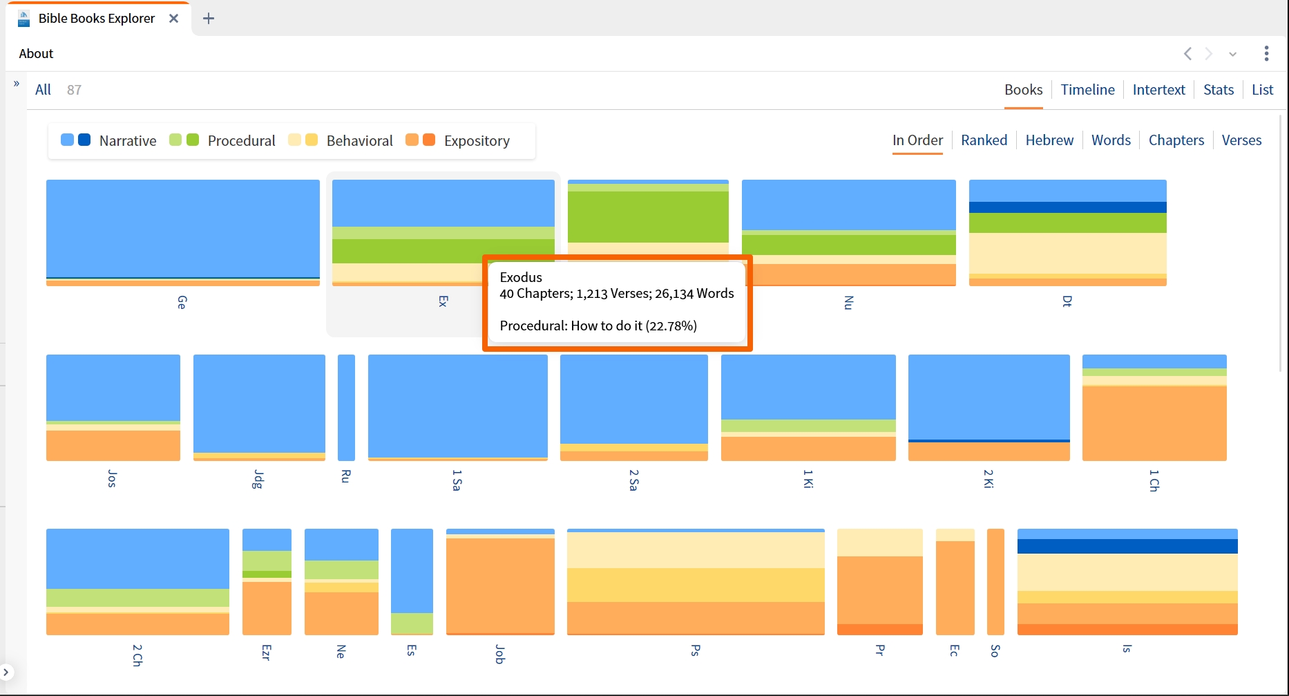This screenshot has width=1289, height=696.
Task: Click the light blue Narrative swatch
Action: (67, 140)
